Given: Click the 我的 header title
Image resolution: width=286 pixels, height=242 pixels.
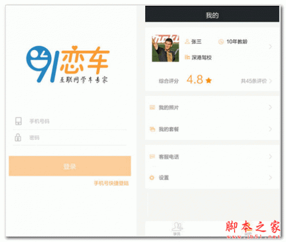Looking at the screenshot, I should tap(212, 15).
